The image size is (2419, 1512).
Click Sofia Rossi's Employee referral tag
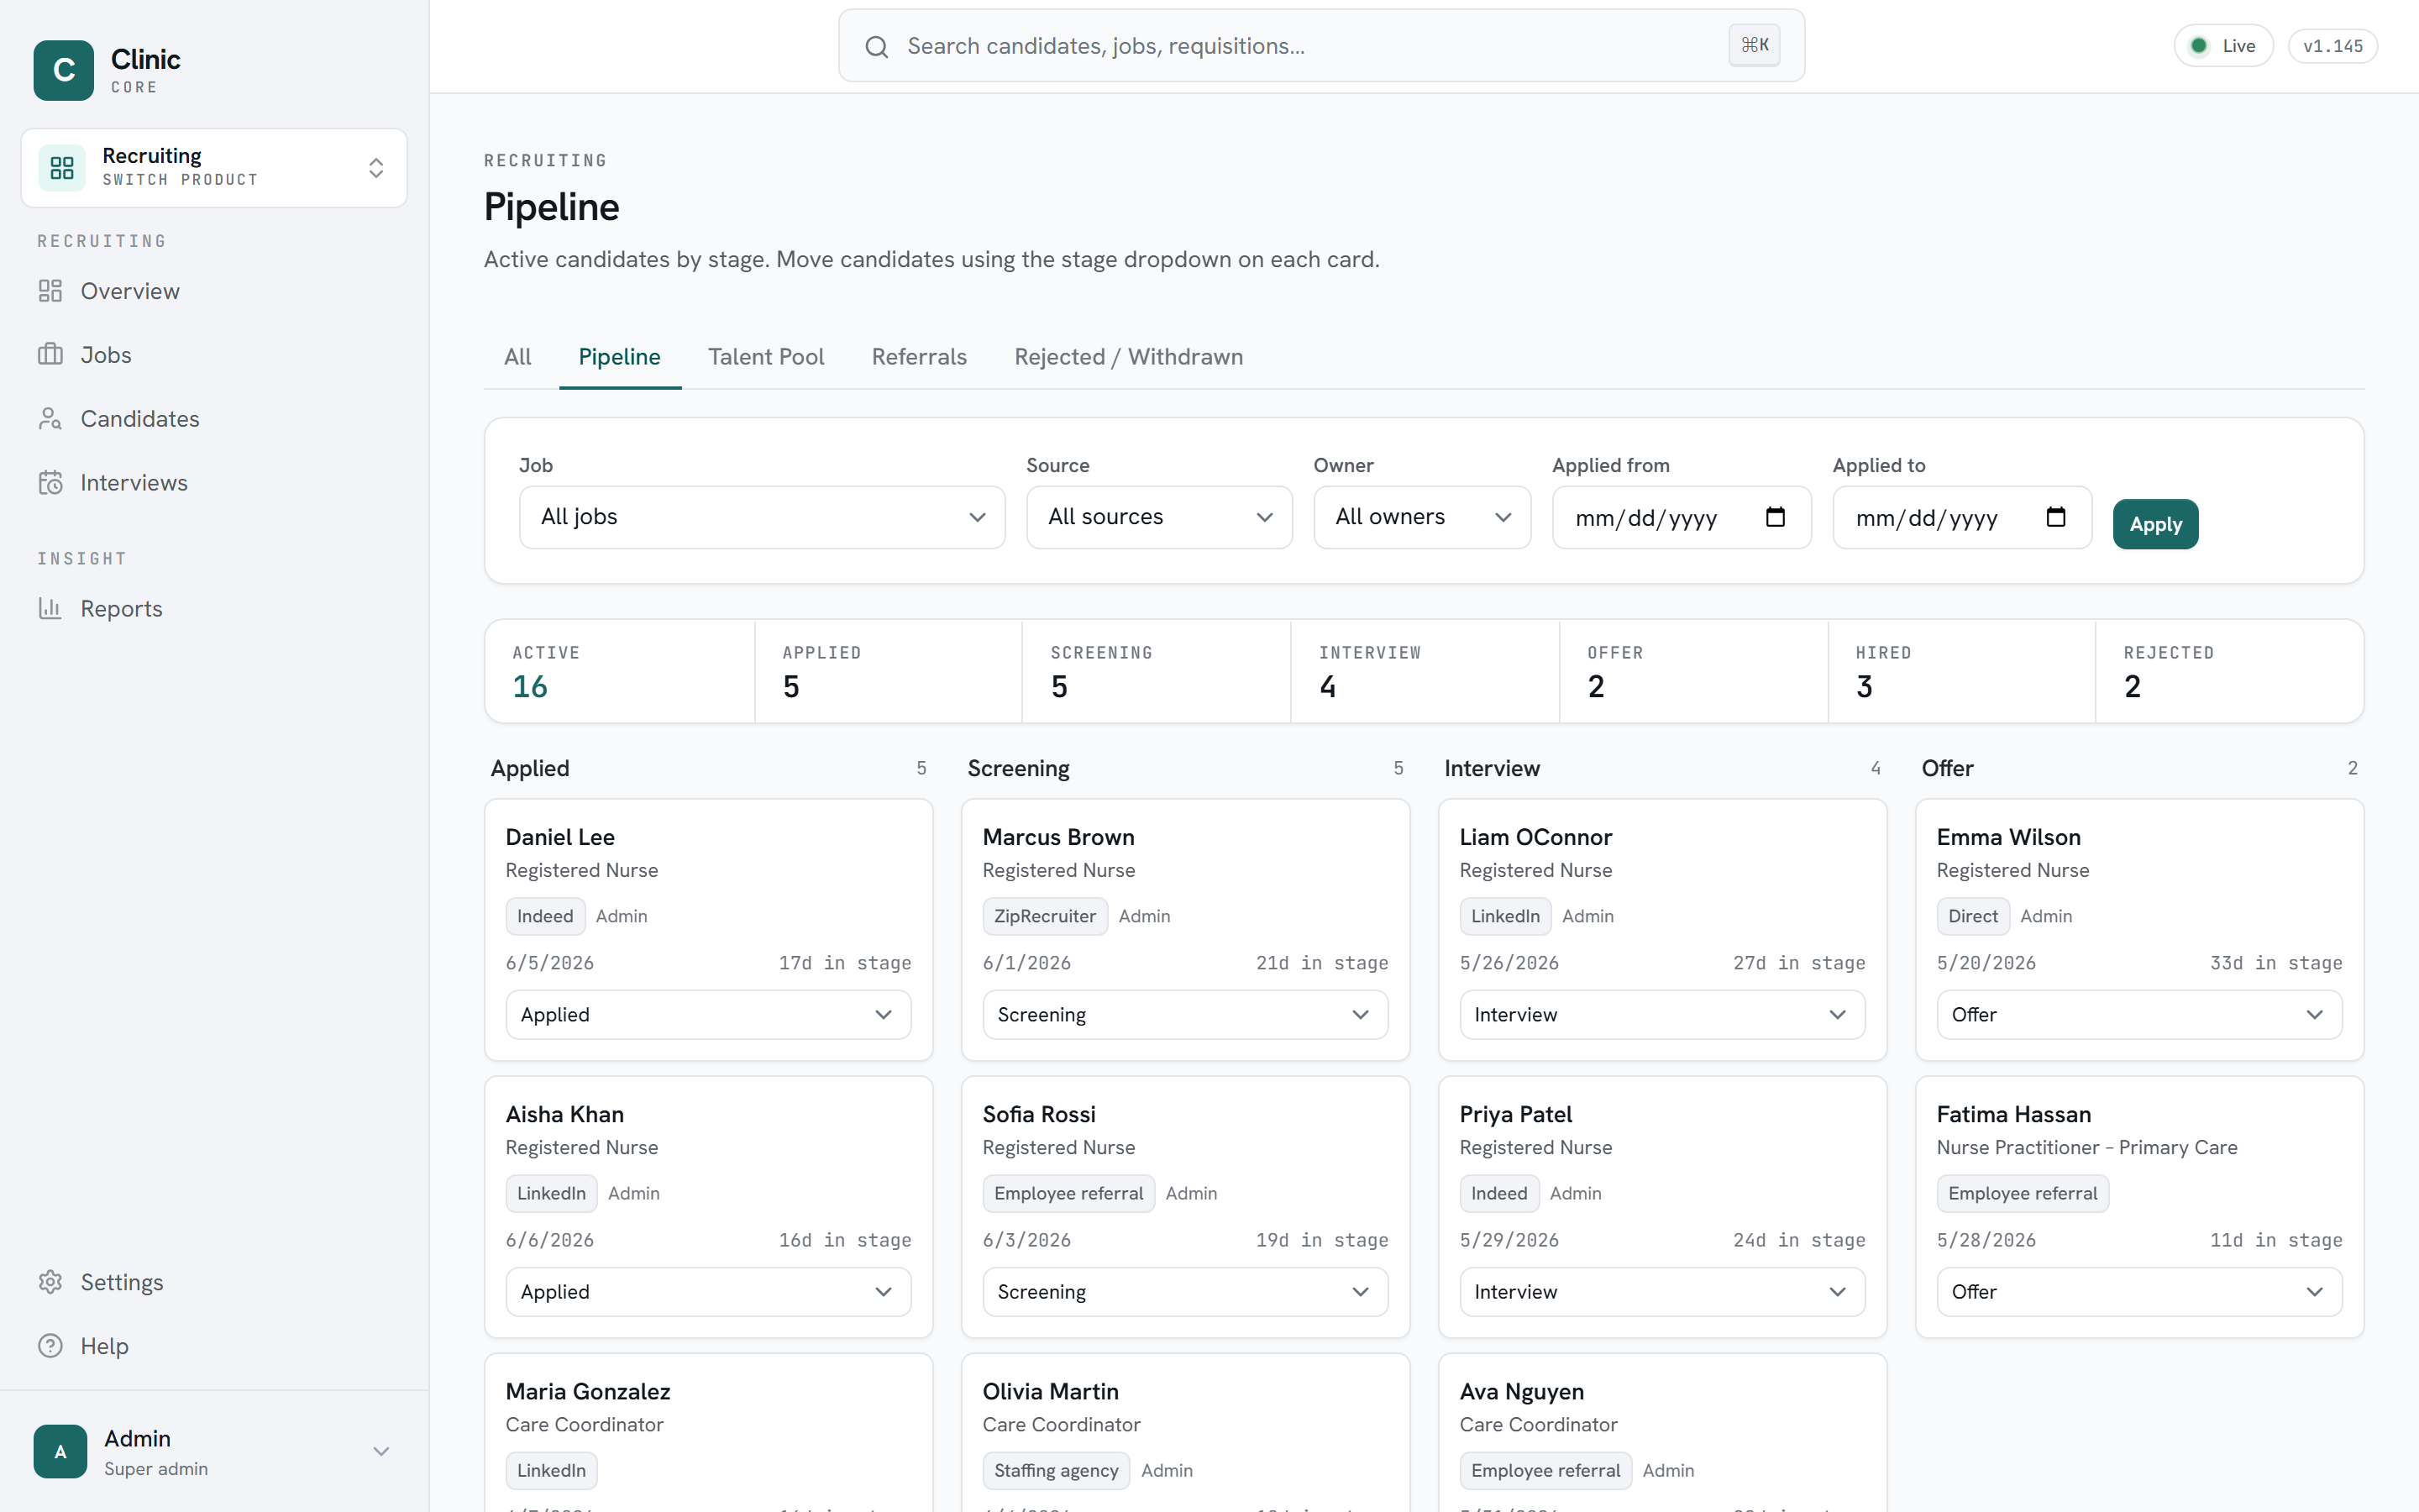point(1068,1193)
